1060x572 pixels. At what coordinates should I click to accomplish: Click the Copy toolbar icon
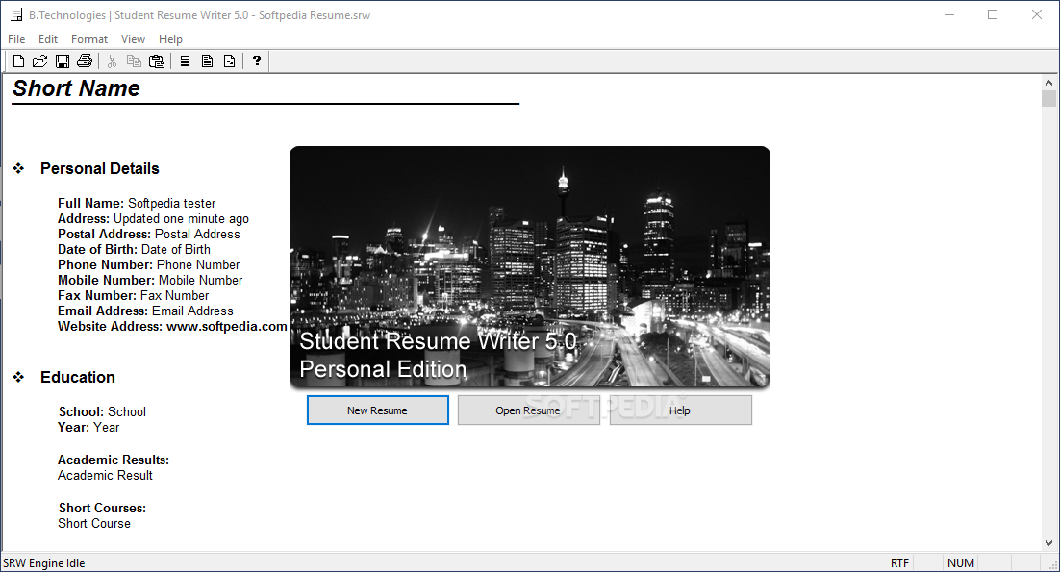tap(134, 62)
